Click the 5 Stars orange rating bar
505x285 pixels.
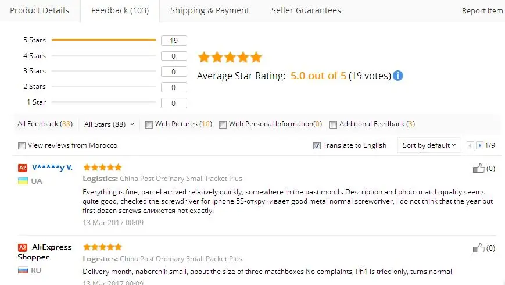coord(103,40)
